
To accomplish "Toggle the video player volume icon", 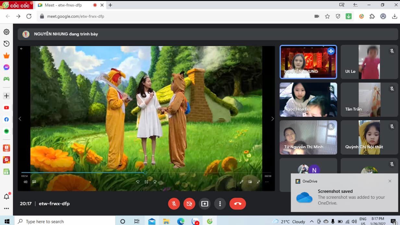I will click(x=25, y=182).
